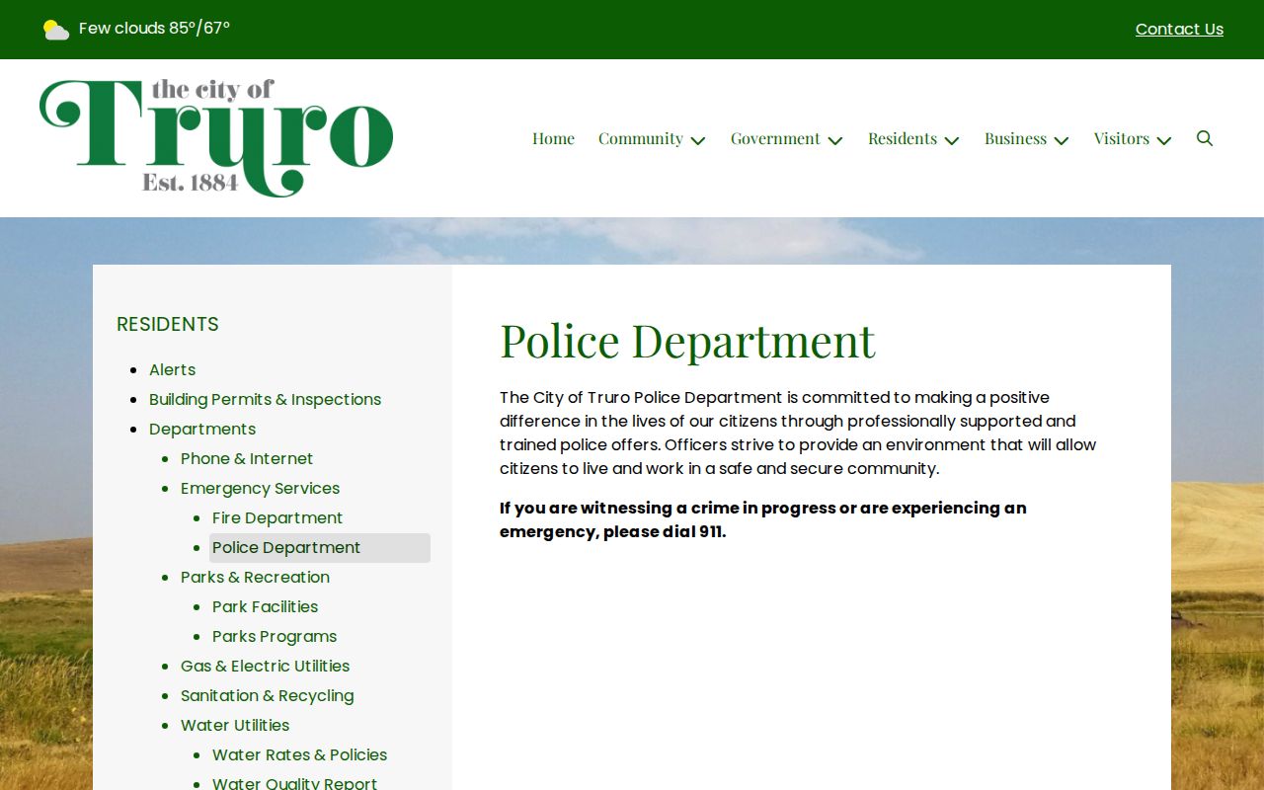Open the Government nav item

[x=775, y=138]
